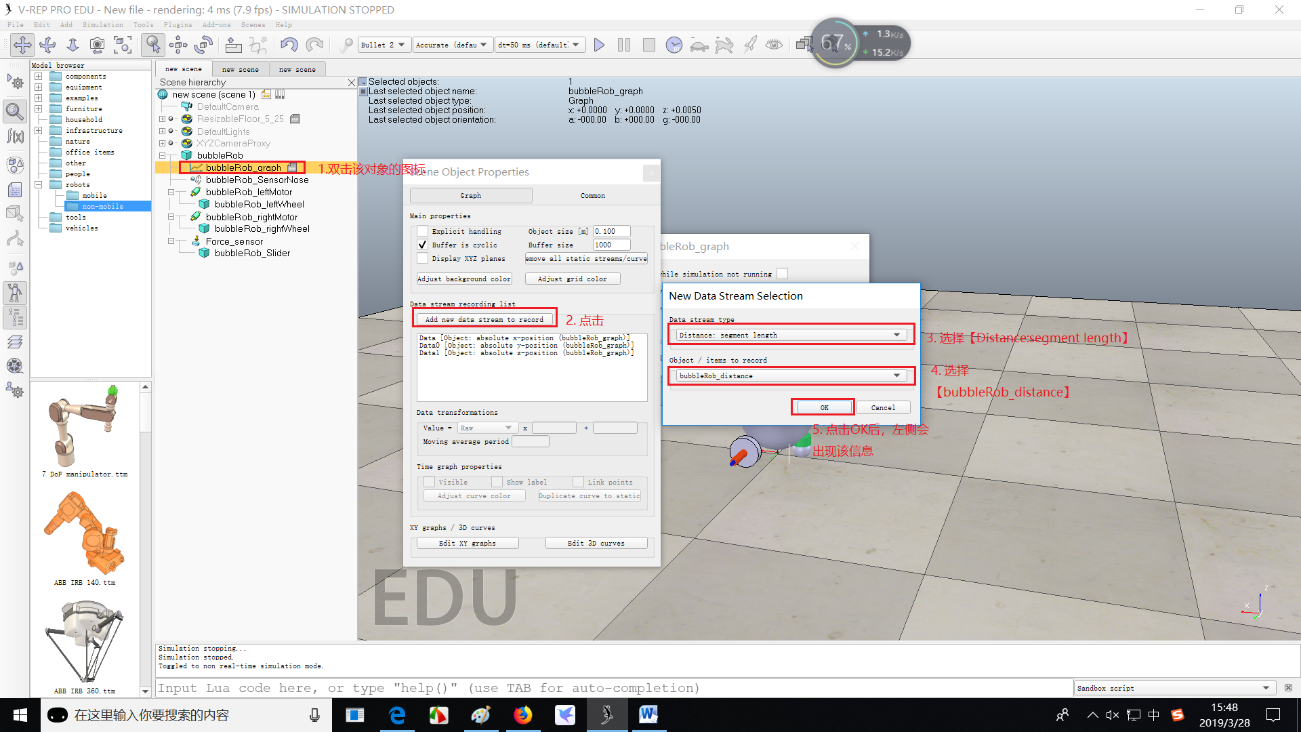This screenshot has height=732, width=1301.
Task: Uncheck Buffer is cyclic checkbox
Action: (423, 245)
